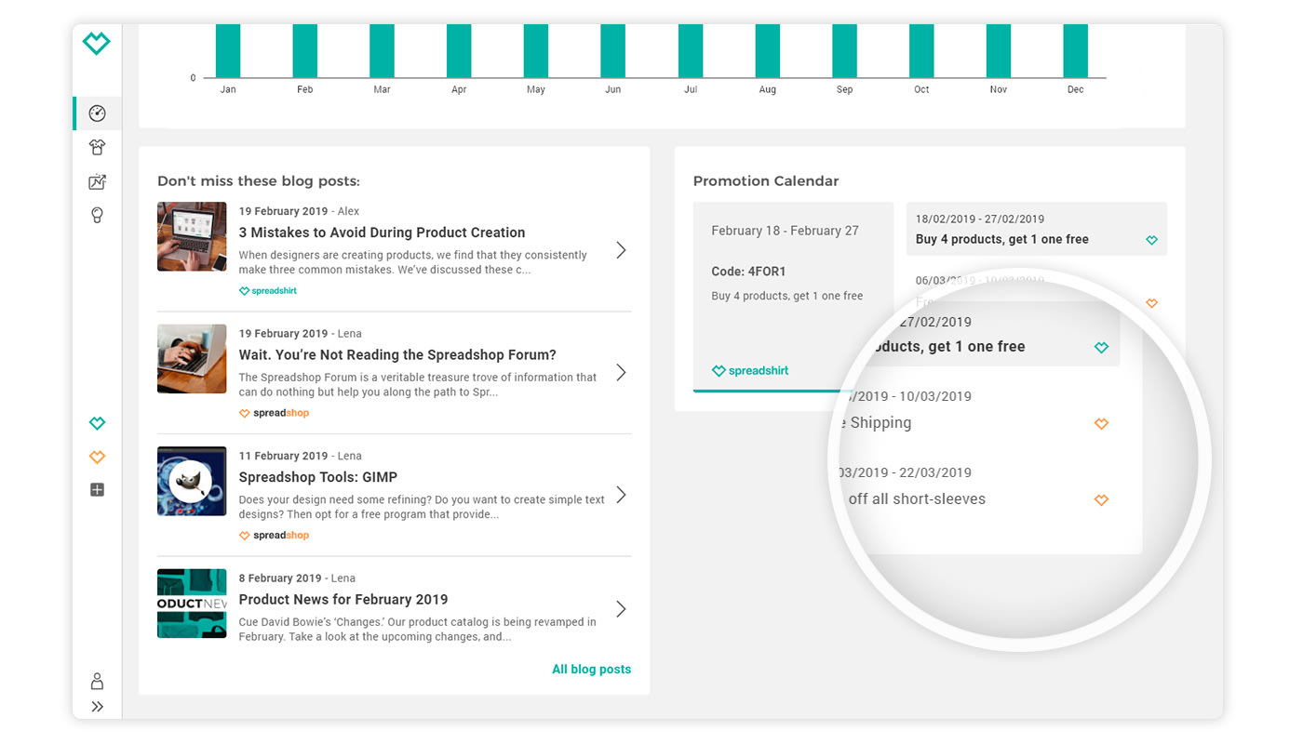The image size is (1303, 744).
Task: Open the Products t-shirt icon in sidebar
Action: tap(97, 147)
